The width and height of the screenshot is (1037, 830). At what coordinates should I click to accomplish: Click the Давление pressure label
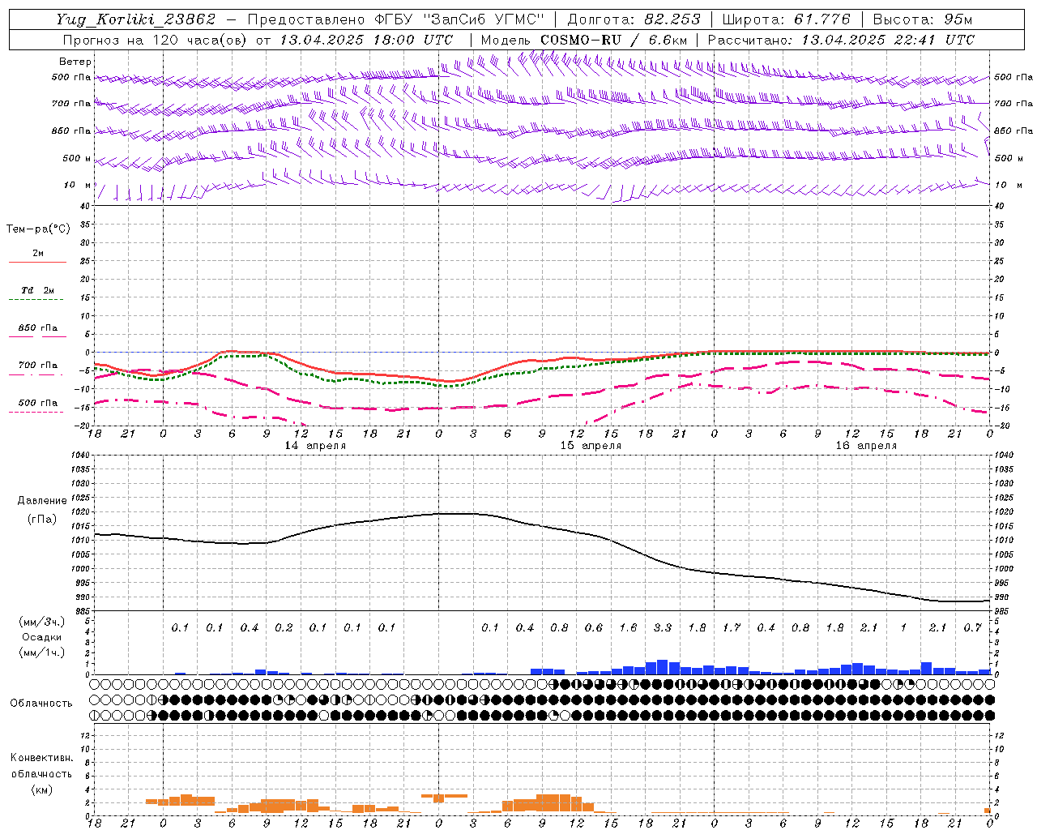pyautogui.click(x=42, y=501)
